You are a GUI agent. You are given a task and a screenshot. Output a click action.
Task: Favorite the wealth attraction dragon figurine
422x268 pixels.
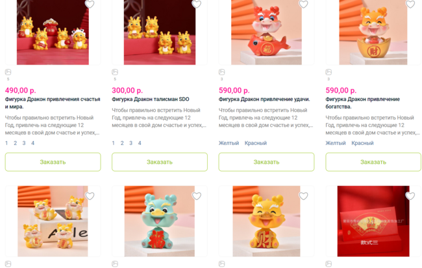[410, 4]
